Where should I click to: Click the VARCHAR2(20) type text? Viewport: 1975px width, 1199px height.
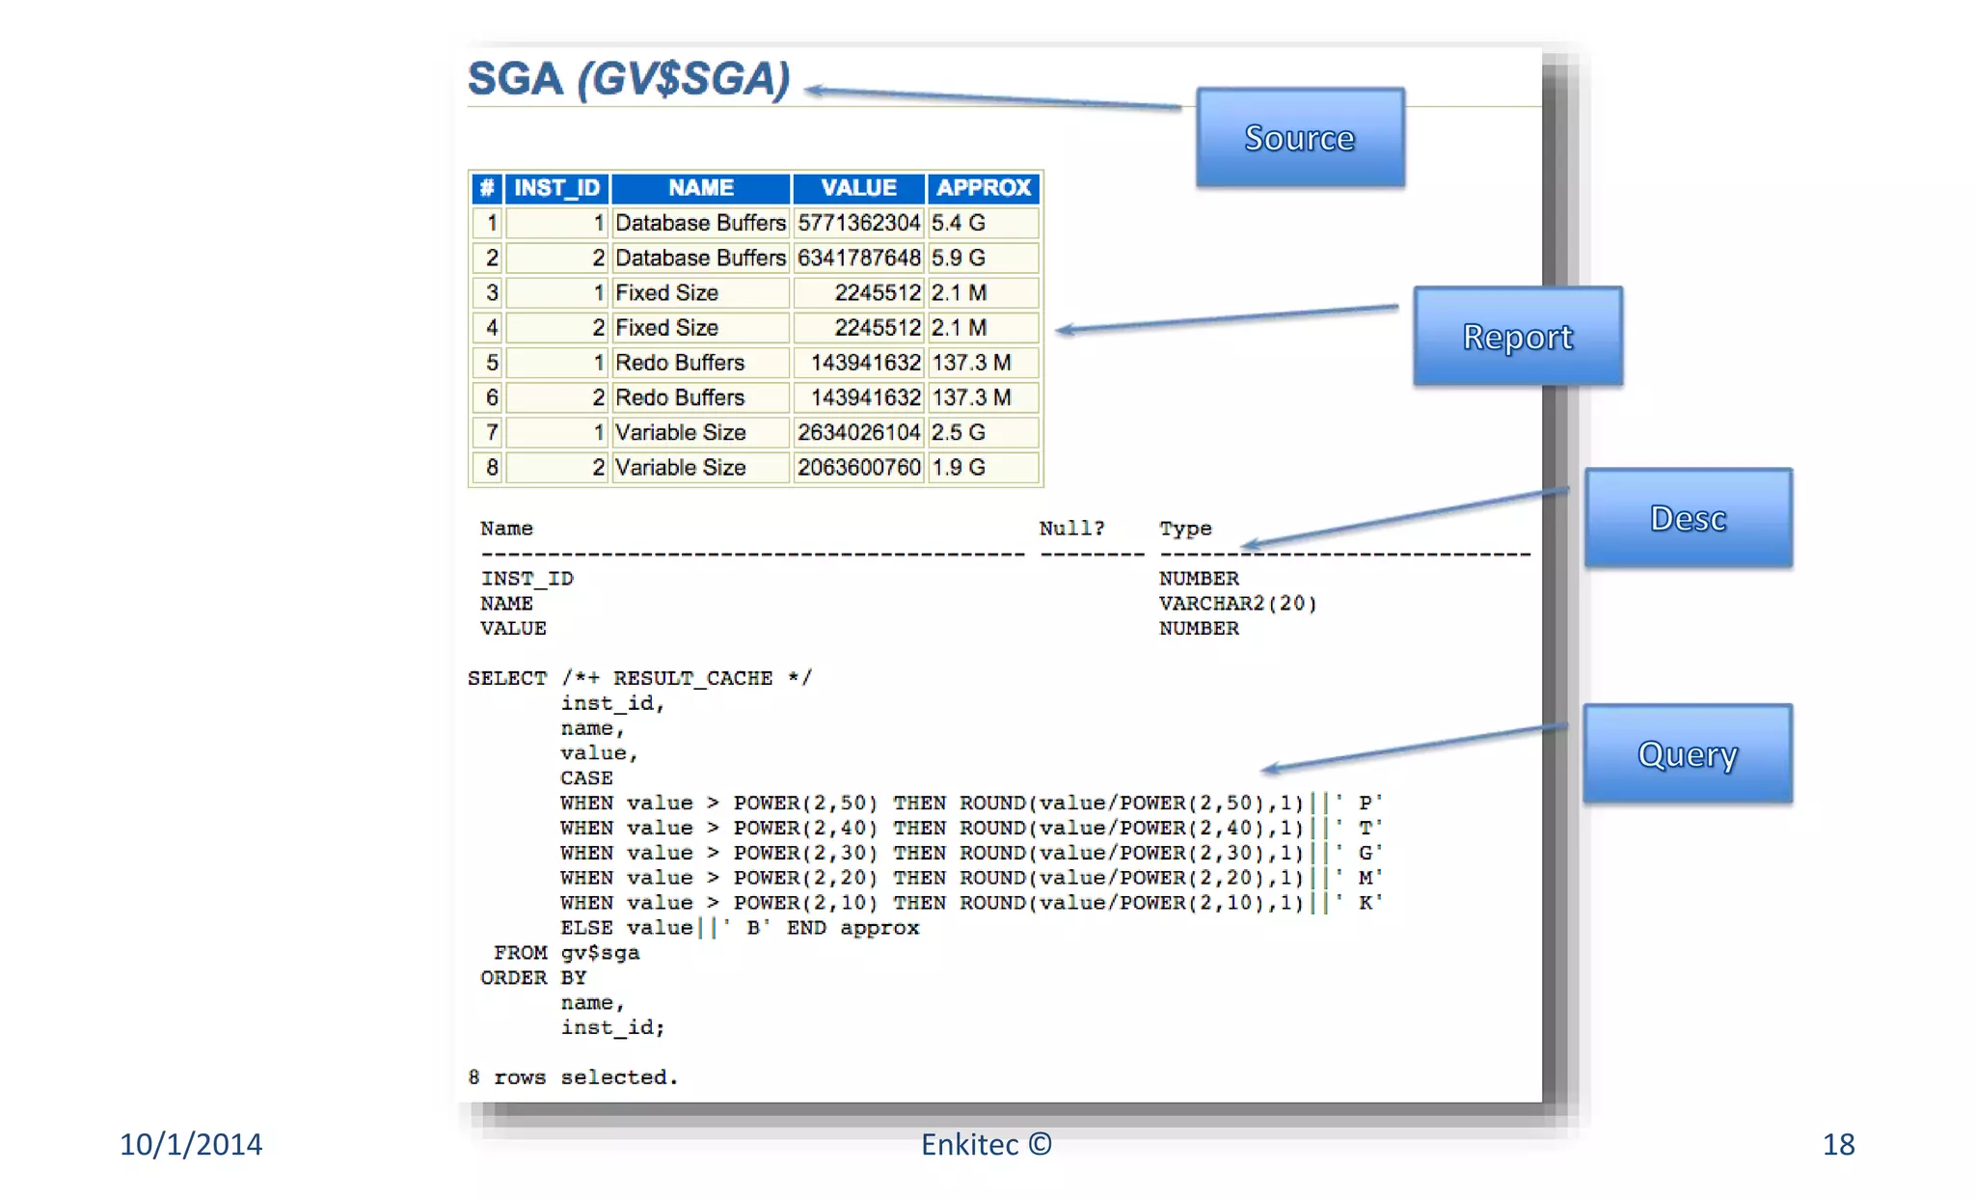click(1237, 603)
